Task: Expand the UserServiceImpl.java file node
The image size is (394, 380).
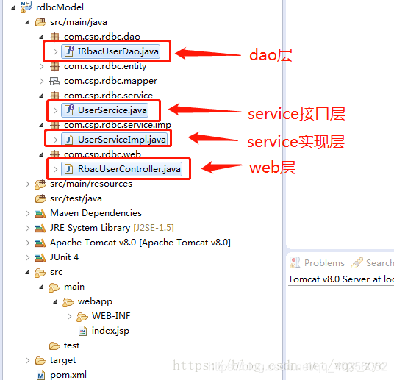Action: 56,140
